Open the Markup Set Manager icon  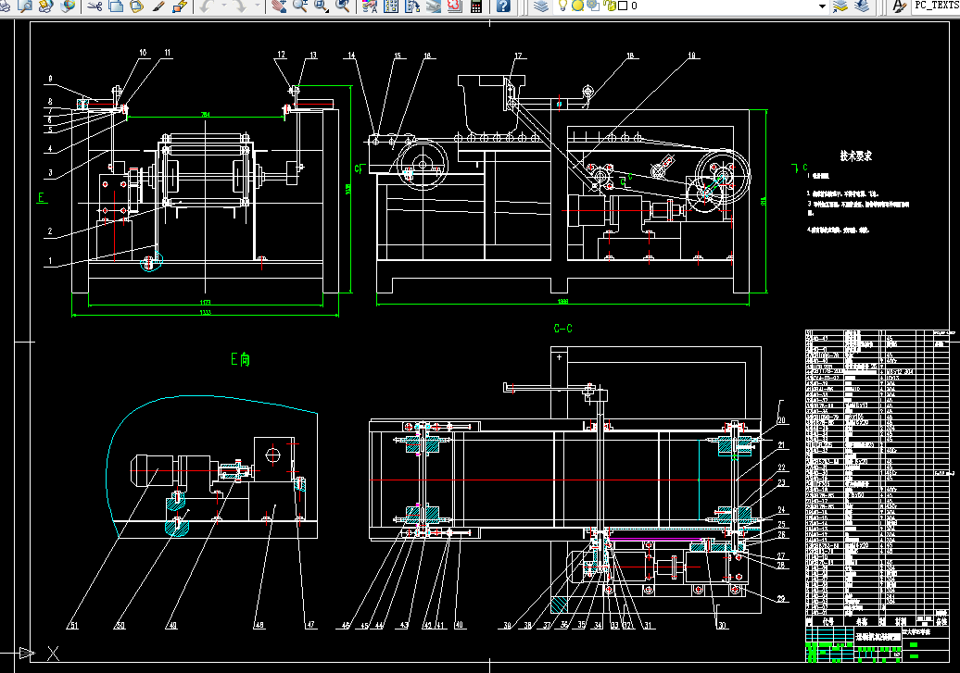[x=454, y=6]
